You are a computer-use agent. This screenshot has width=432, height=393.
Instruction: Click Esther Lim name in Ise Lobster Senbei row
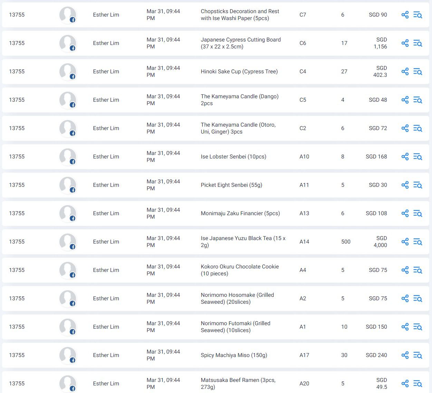point(106,157)
